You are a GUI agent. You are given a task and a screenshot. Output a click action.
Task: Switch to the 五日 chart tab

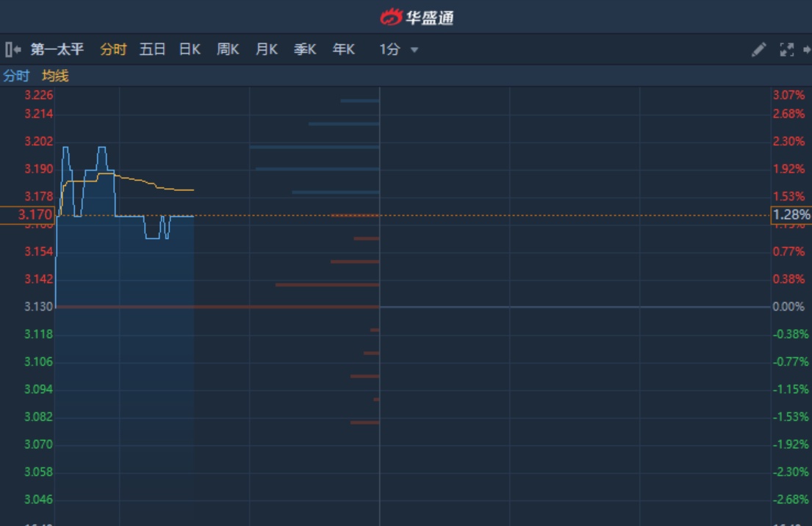tap(152, 50)
